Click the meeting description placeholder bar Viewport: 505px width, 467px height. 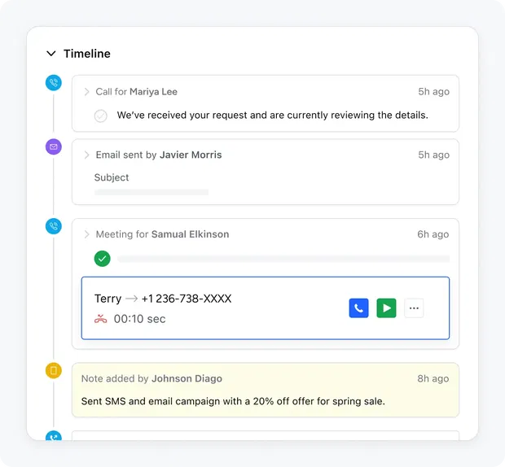tap(283, 259)
